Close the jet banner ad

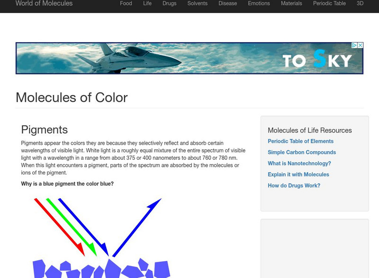coord(360,45)
